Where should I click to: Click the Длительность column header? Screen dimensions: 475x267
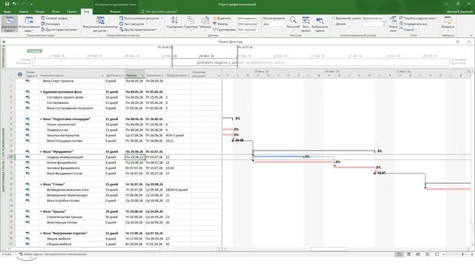pyautogui.click(x=115, y=74)
